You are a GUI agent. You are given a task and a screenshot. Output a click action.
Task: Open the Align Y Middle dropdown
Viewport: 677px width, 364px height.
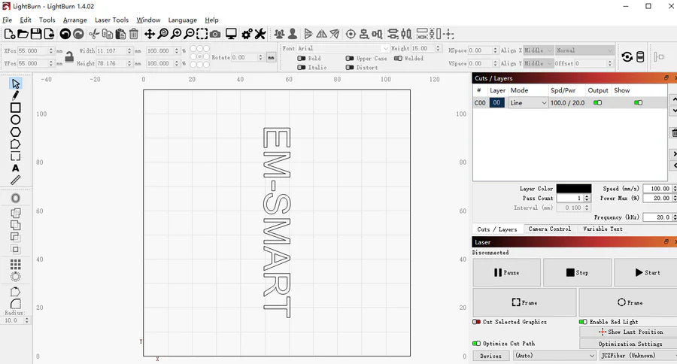pos(539,63)
